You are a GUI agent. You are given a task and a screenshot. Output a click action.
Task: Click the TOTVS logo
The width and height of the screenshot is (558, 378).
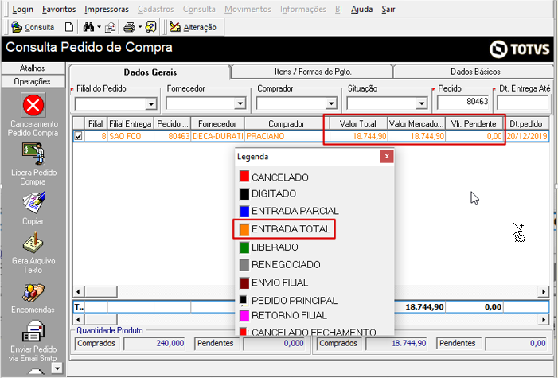[519, 49]
